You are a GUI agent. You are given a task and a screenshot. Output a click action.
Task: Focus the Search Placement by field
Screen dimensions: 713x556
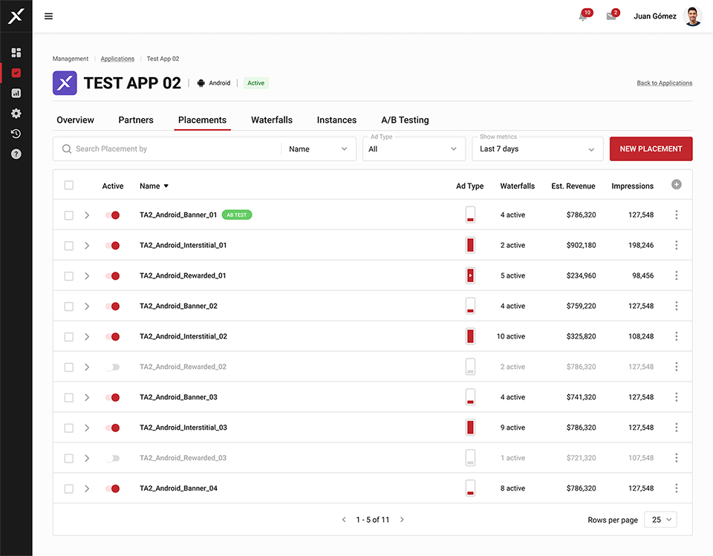[x=166, y=149]
